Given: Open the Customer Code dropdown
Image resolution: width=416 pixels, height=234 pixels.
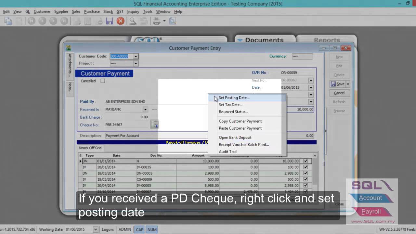Looking at the screenshot, I should point(136,56).
